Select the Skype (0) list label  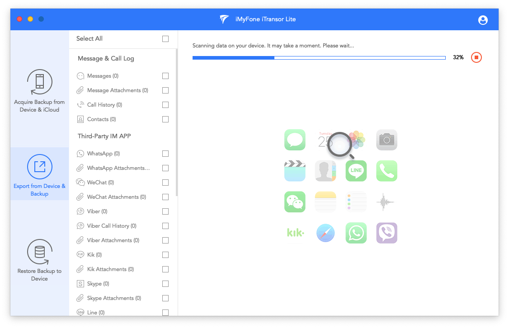click(x=98, y=284)
